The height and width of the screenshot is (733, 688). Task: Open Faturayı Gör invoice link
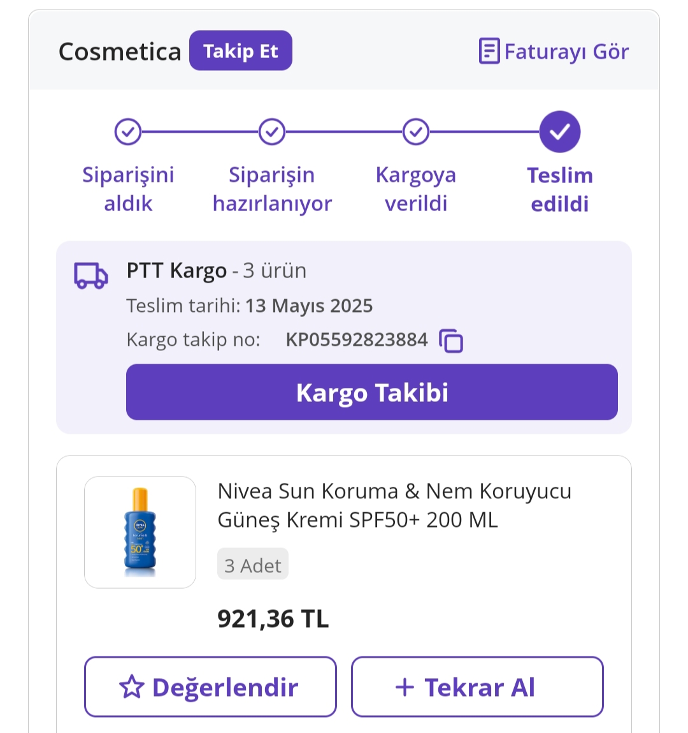(x=554, y=51)
